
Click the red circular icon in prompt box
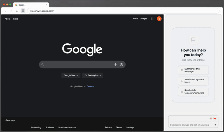[211, 119]
